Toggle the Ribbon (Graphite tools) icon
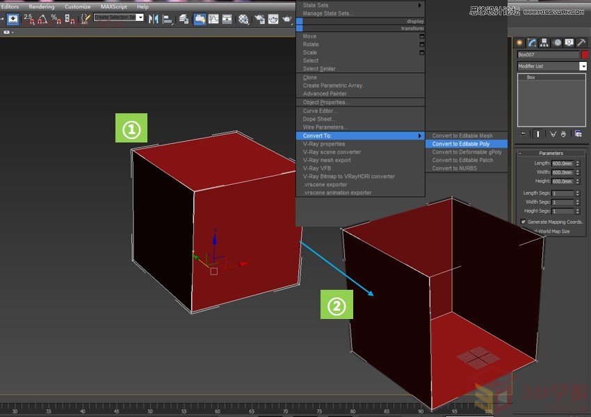 pyautogui.click(x=200, y=19)
